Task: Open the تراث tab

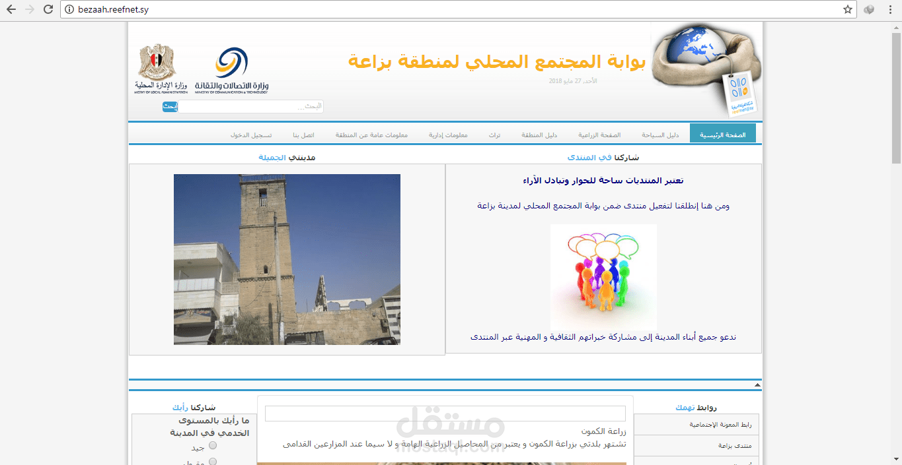Action: (x=494, y=135)
